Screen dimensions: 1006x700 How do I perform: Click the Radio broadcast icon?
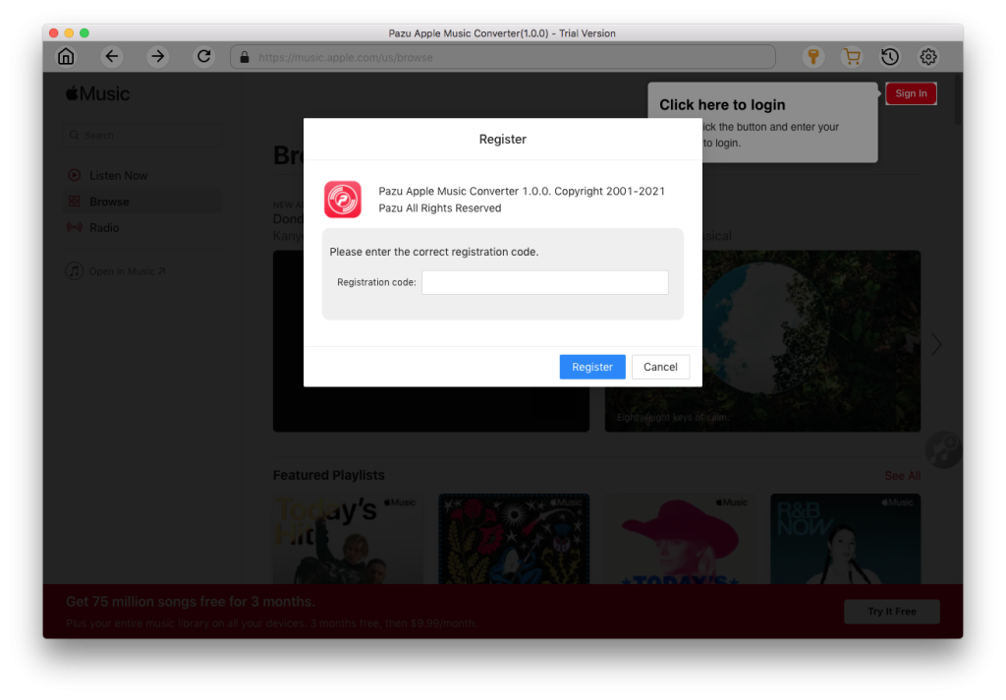[75, 227]
